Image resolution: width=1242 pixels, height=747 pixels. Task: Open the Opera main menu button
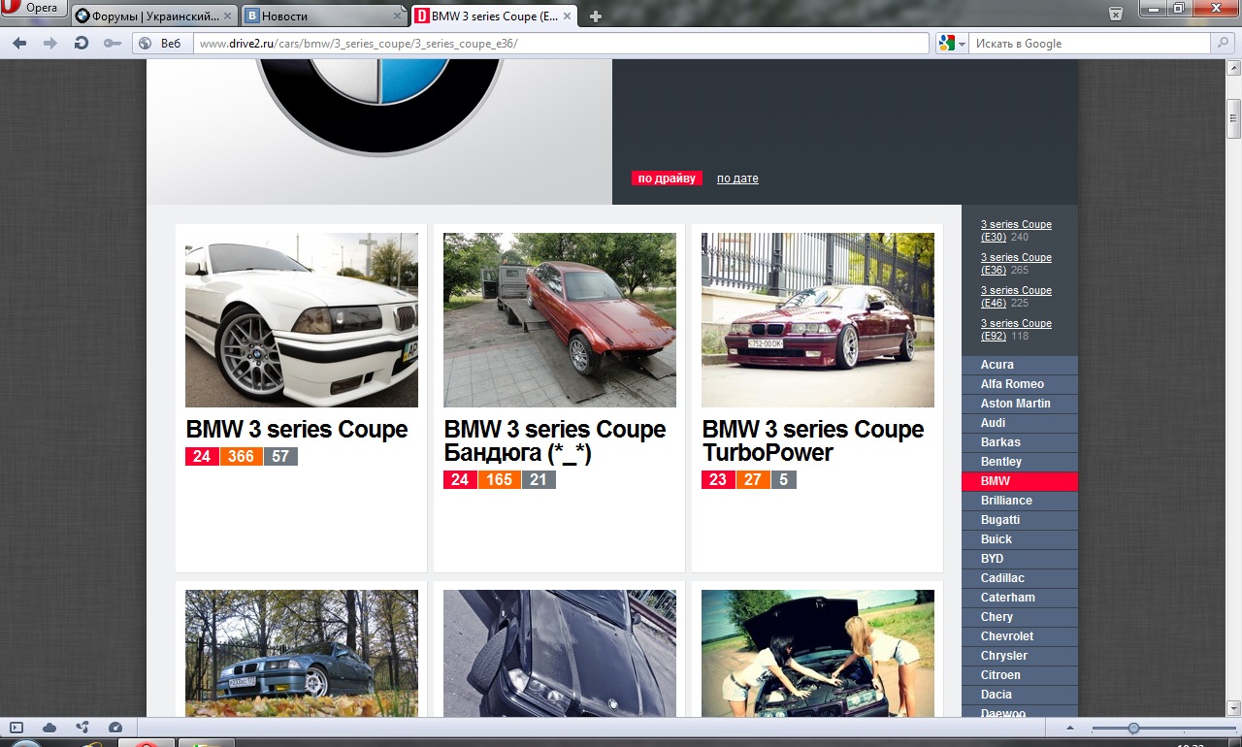[x=32, y=9]
